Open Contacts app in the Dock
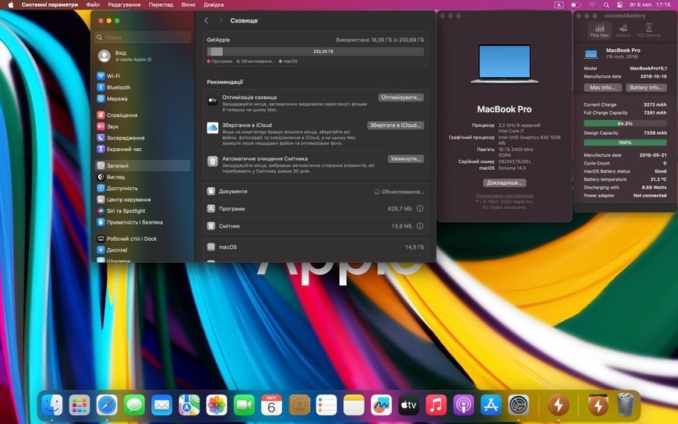The height and width of the screenshot is (424, 678). tap(298, 405)
